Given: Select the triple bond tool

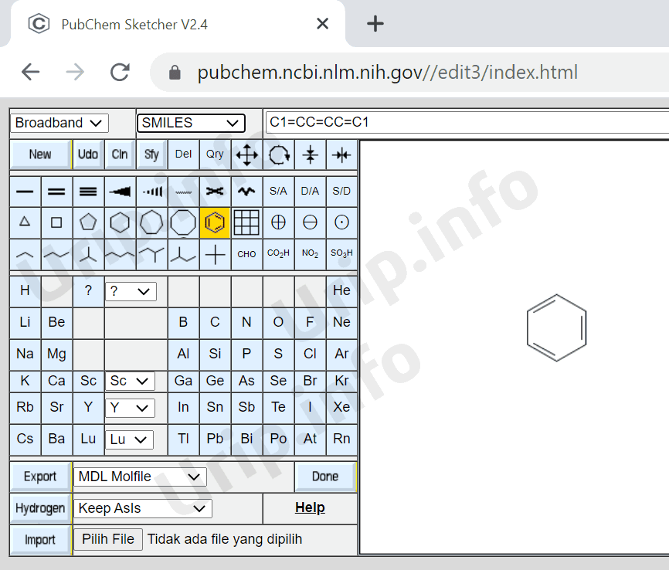Looking at the screenshot, I should pyautogui.click(x=88, y=191).
